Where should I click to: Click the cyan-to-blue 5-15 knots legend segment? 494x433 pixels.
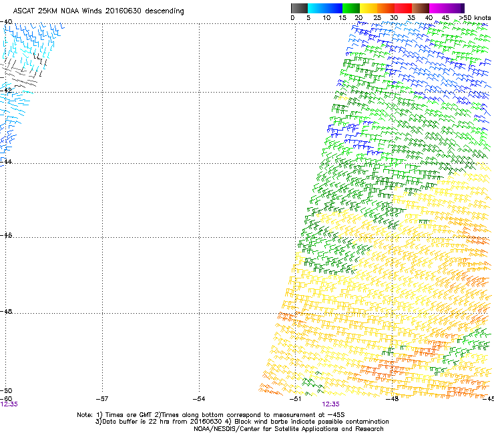coord(325,8)
